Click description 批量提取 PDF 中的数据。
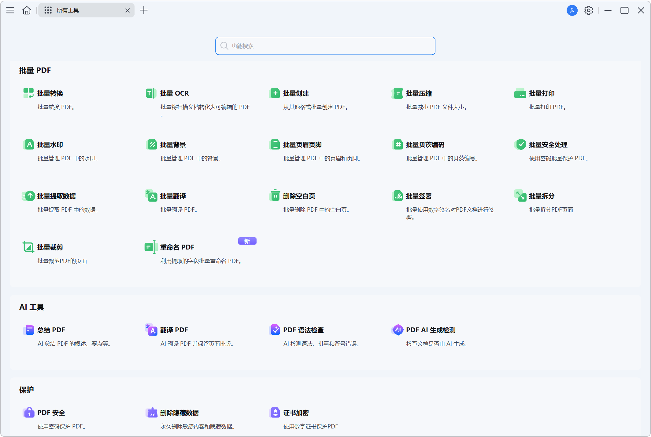651x437 pixels. [x=68, y=210]
